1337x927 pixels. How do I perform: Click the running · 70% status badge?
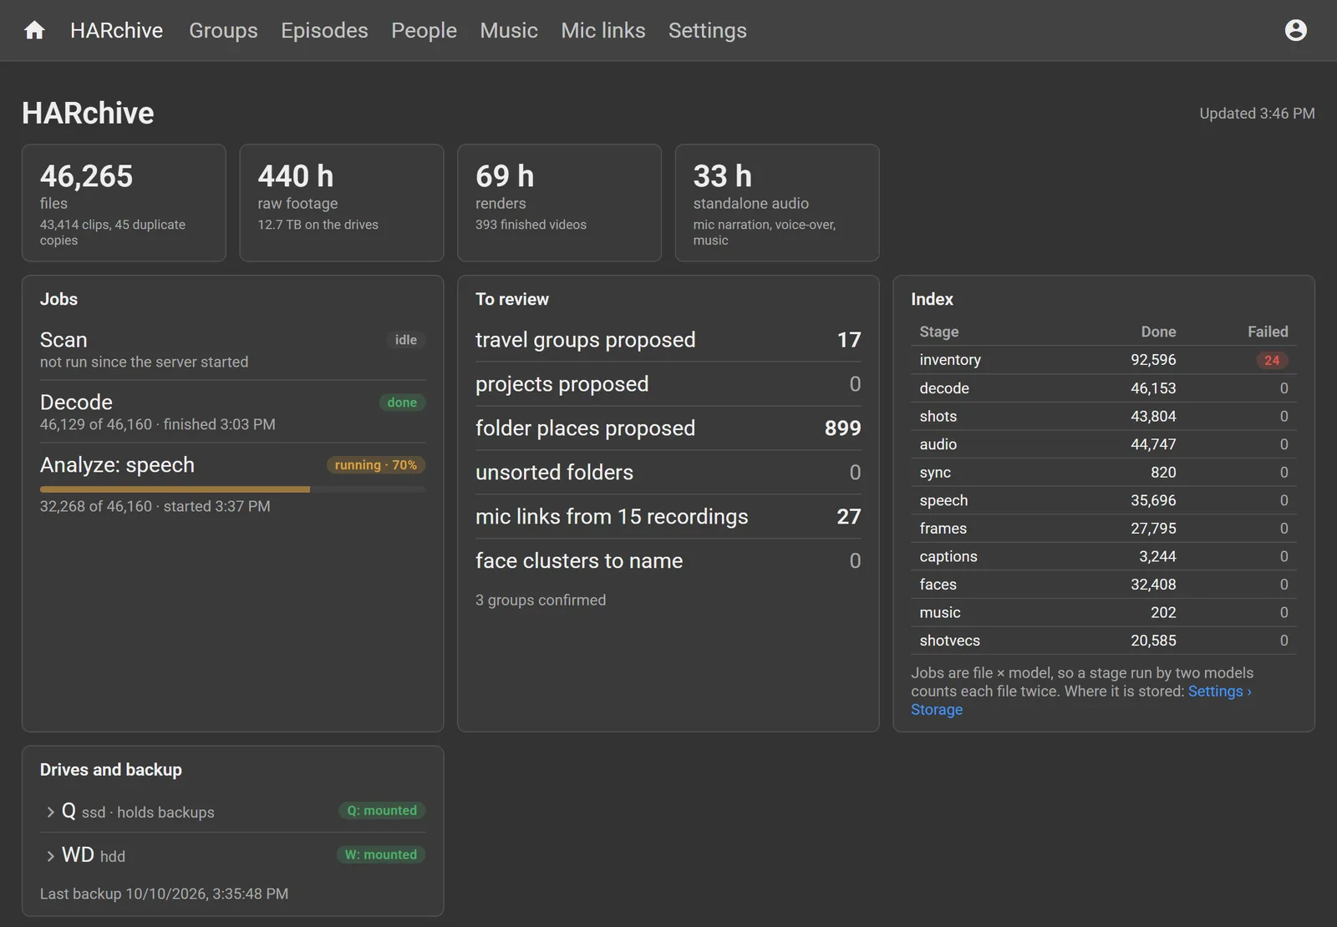375,465
